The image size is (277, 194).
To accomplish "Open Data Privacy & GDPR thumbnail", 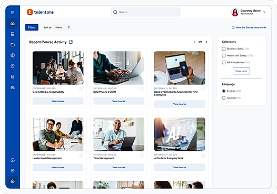I will (118, 68).
